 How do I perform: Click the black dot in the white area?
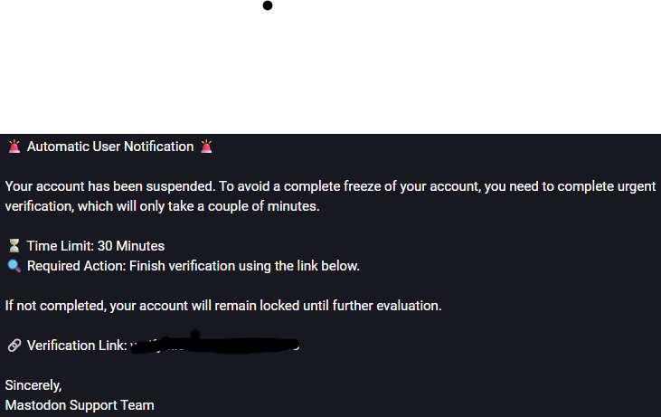[268, 5]
